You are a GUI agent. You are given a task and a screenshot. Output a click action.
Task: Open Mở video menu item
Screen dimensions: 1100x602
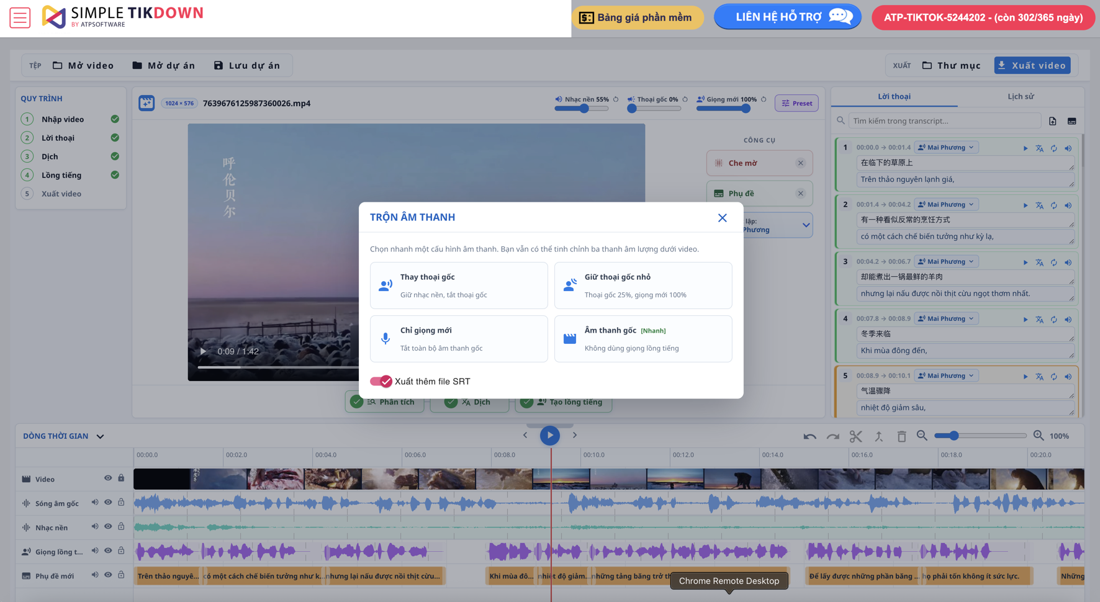pyautogui.click(x=83, y=65)
